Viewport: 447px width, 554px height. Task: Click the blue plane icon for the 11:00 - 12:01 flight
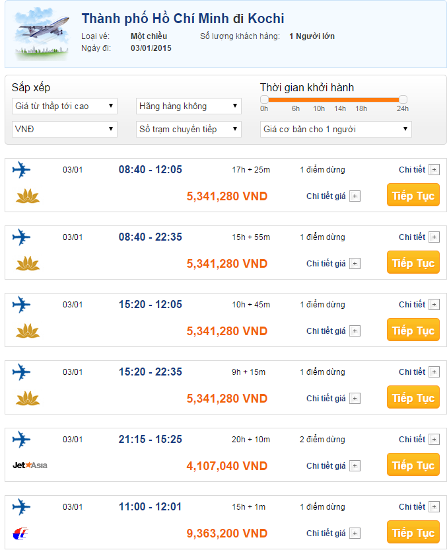[22, 506]
